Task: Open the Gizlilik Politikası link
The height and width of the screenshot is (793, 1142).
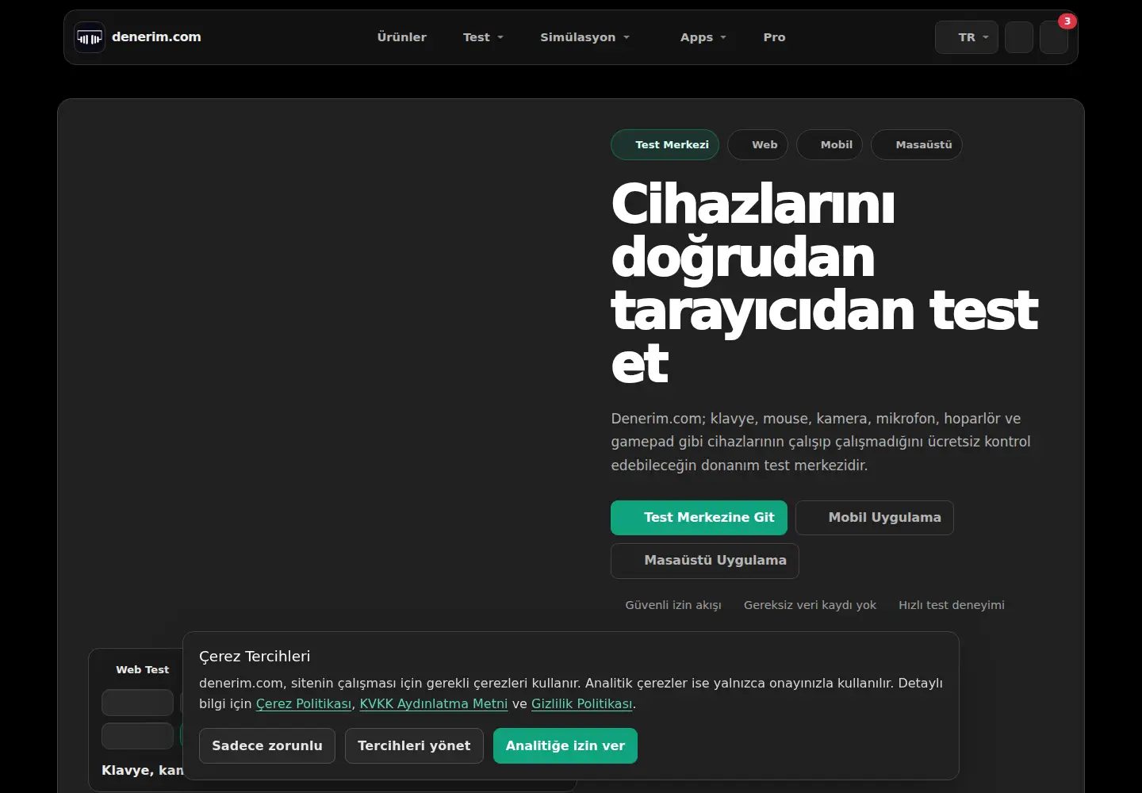Action: tap(582, 703)
